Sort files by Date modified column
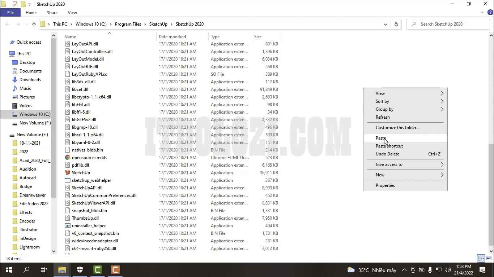The width and height of the screenshot is (494, 277). [x=172, y=37]
